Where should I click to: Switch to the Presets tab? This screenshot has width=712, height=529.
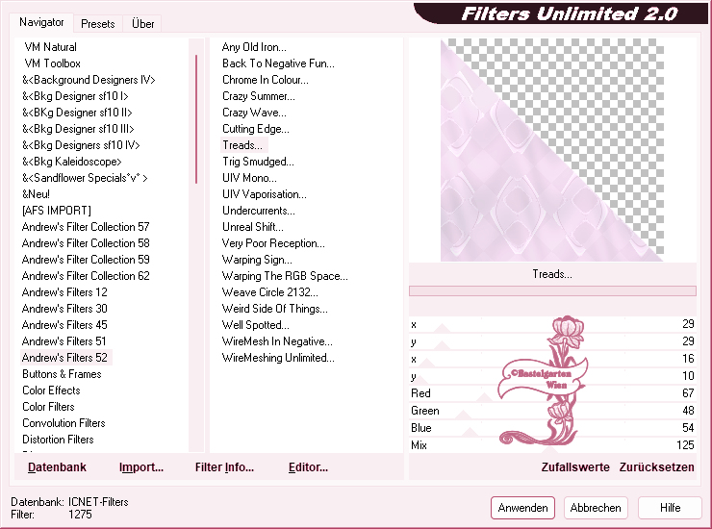pos(98,23)
